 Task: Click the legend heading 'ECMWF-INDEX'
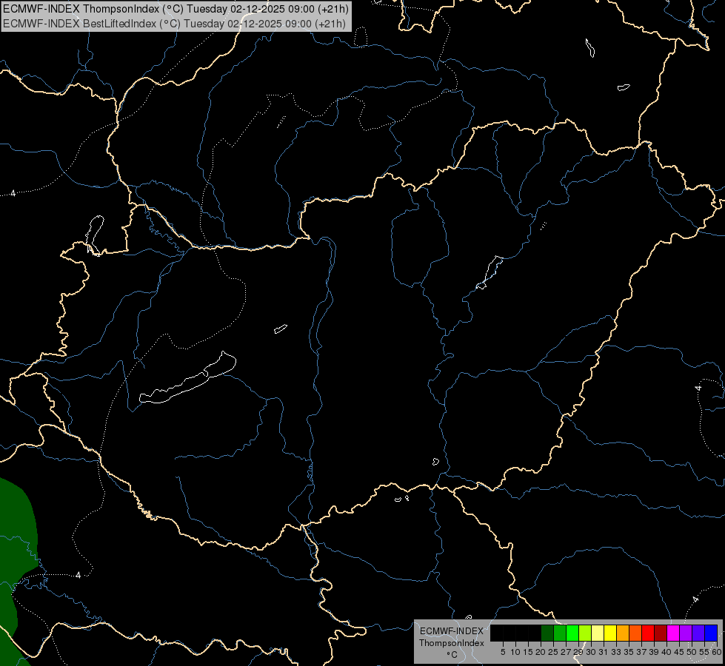tap(452, 631)
